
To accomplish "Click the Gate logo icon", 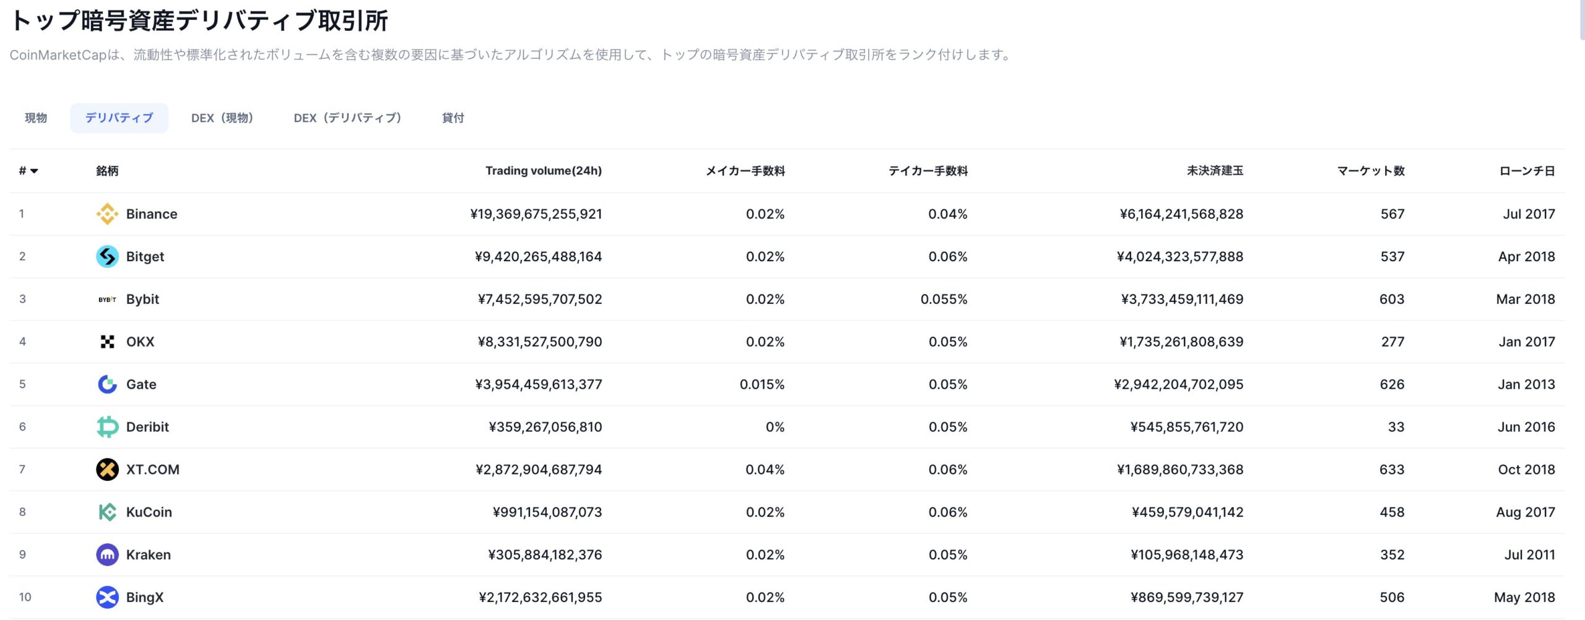I will (107, 384).
